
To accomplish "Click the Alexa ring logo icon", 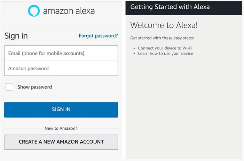I will 34,11.
